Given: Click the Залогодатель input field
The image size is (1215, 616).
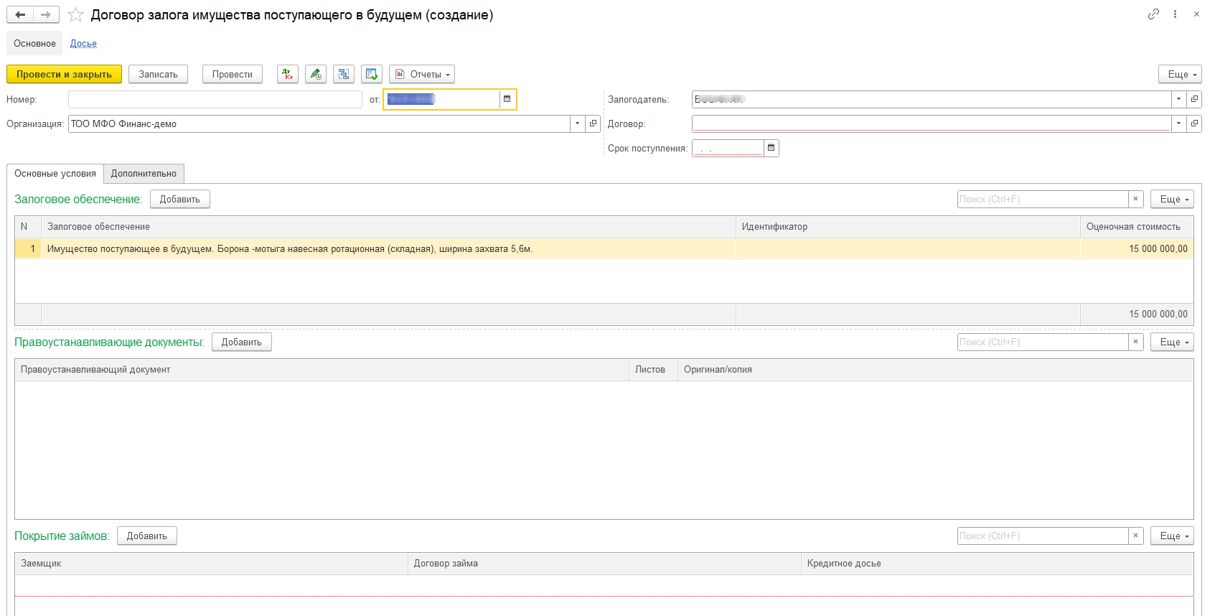Looking at the screenshot, I should point(932,99).
